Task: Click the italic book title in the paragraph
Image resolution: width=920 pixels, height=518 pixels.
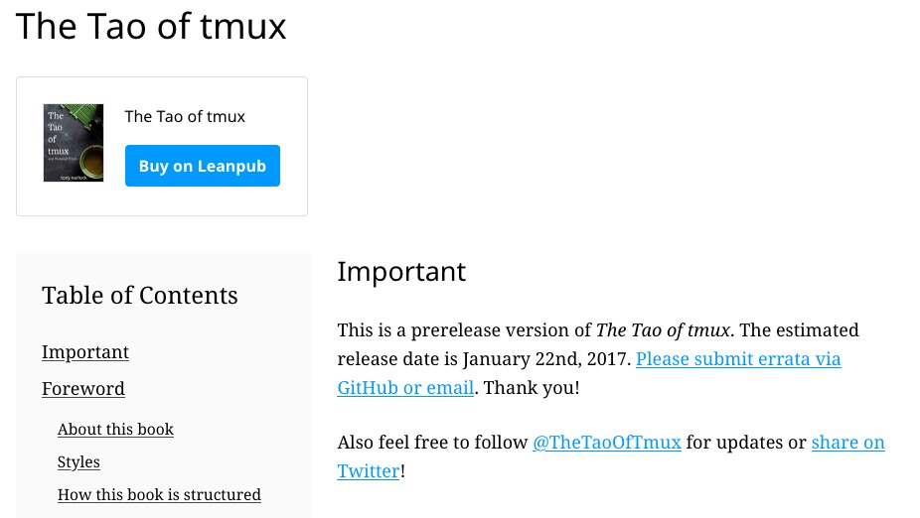Action: point(663,330)
